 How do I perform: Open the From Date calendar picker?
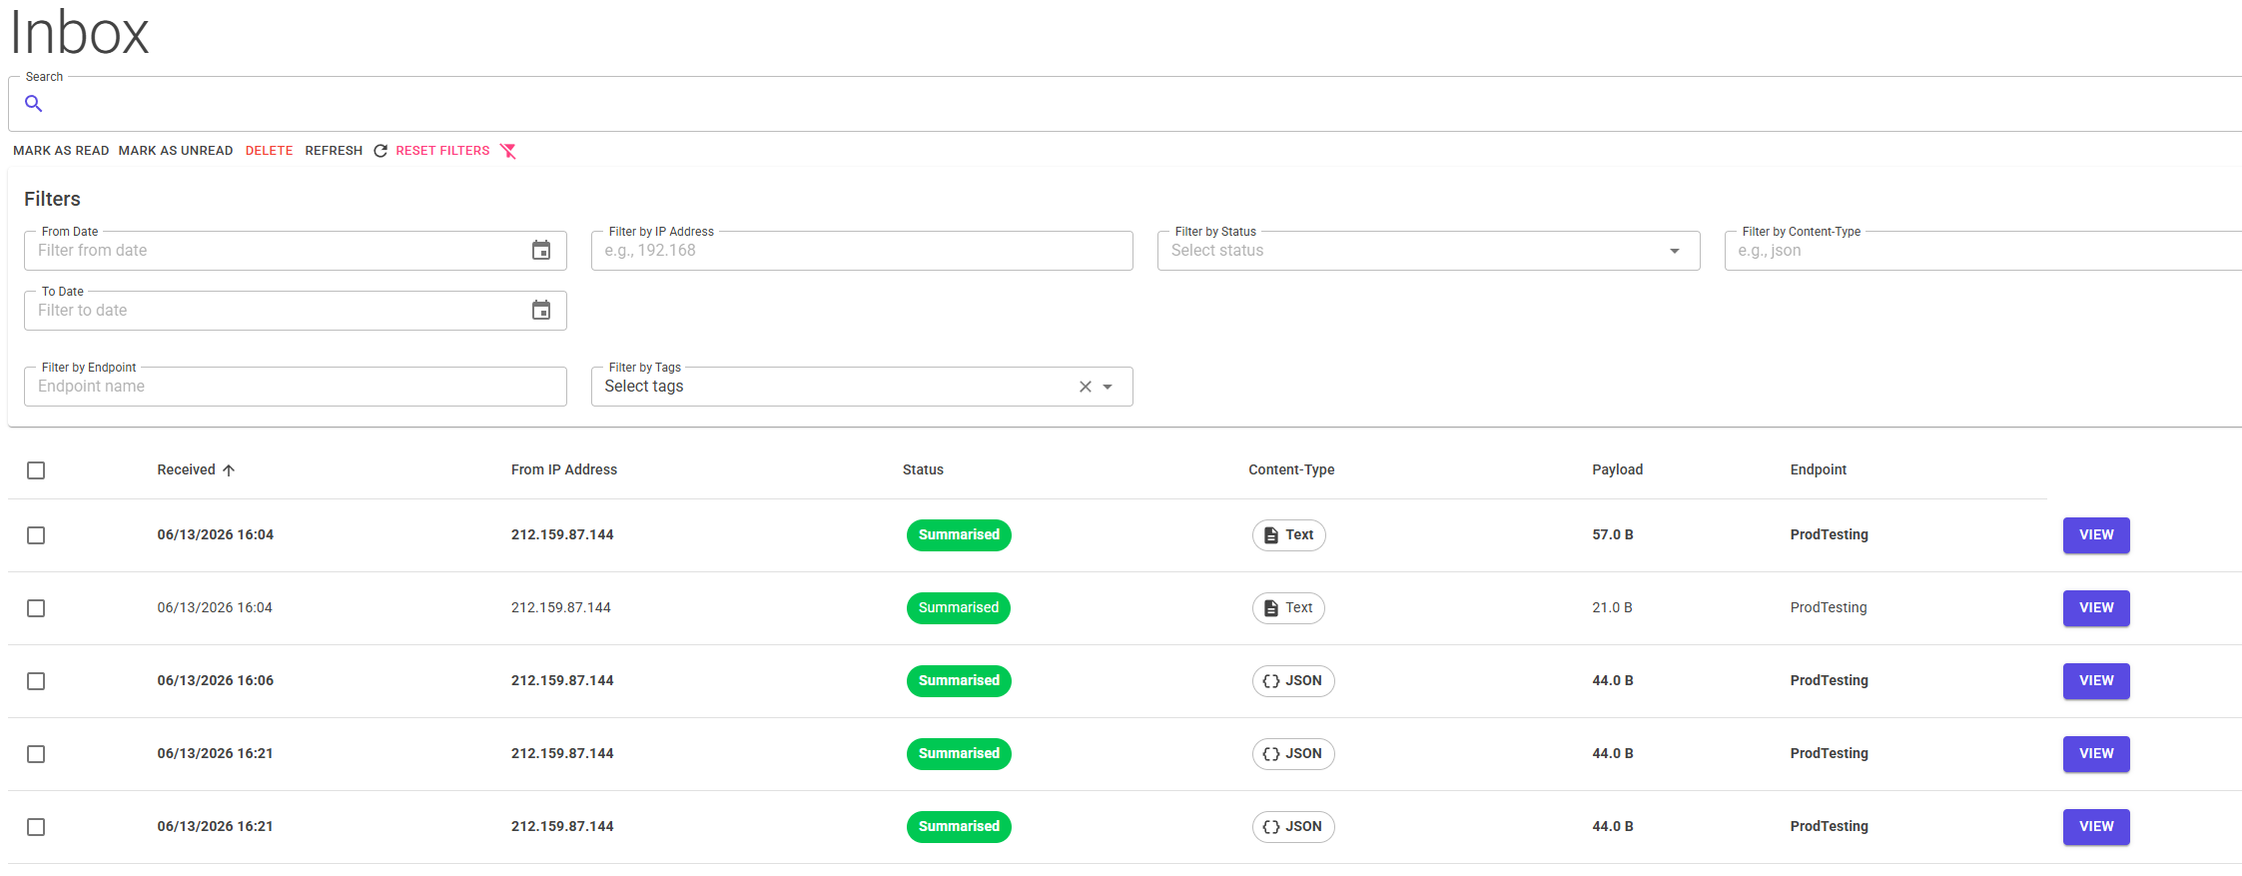pos(541,251)
